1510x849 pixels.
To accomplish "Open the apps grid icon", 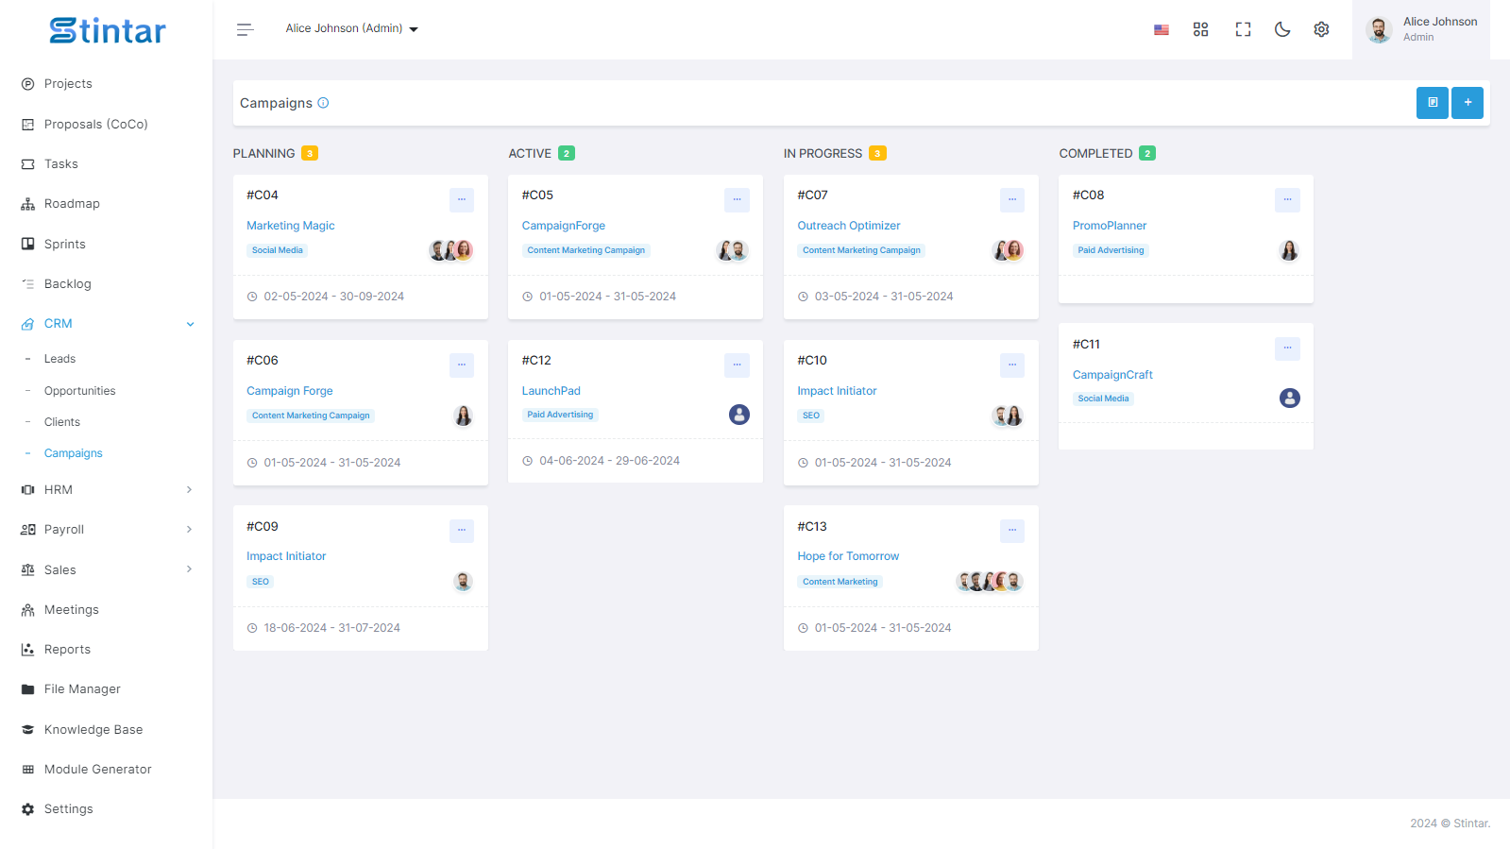I will tap(1200, 29).
